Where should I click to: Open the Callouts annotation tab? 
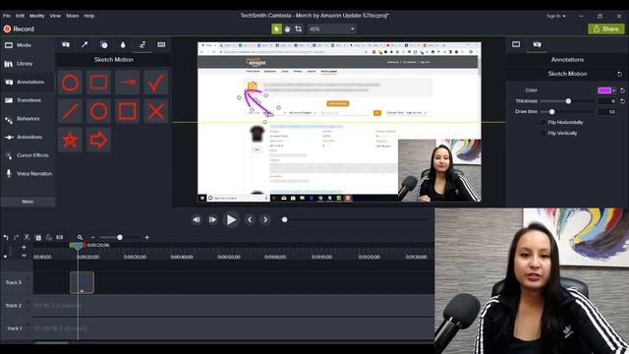[66, 45]
